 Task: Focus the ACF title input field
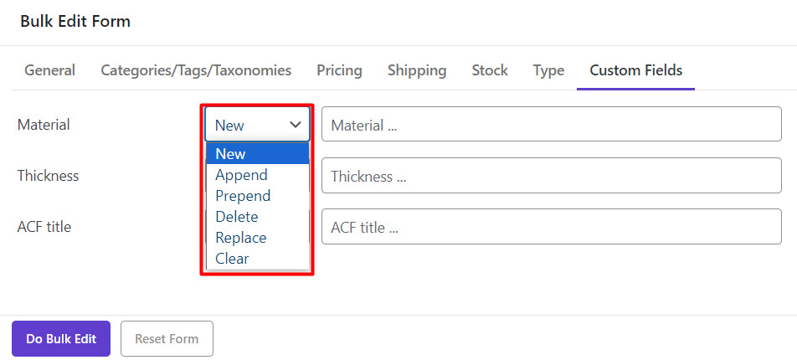551,227
